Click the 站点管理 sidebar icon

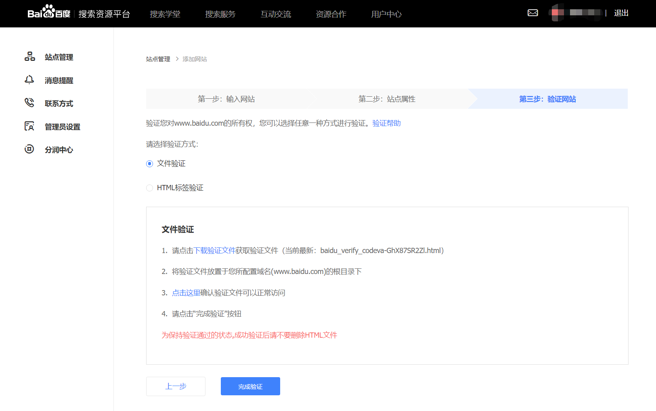(x=29, y=56)
